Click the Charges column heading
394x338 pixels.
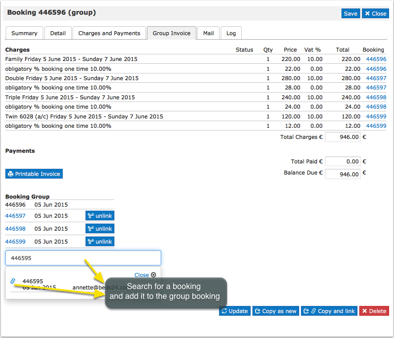point(17,50)
